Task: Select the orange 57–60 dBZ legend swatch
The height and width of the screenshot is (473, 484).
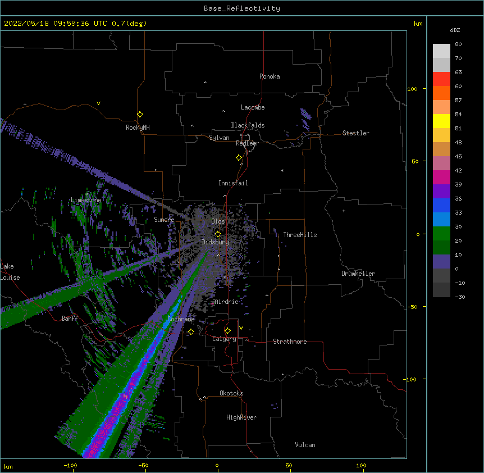Action: (x=441, y=93)
